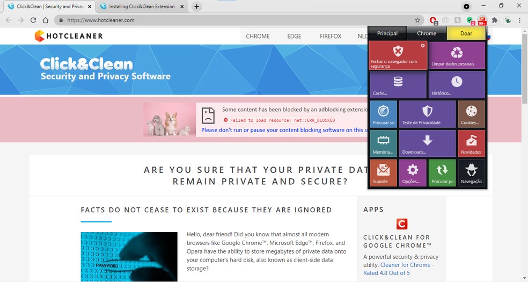Open the Extensions puzzle-piece menu
The height and width of the screenshot is (282, 528).
coord(495,20)
